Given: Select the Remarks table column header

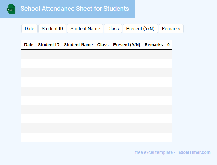Looking at the screenshot, I should point(154,45).
